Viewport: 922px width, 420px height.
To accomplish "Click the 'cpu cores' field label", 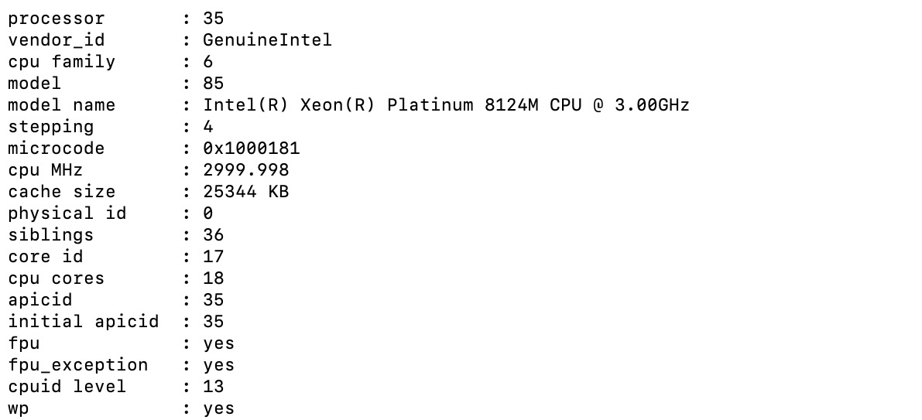I will click(x=57, y=278).
